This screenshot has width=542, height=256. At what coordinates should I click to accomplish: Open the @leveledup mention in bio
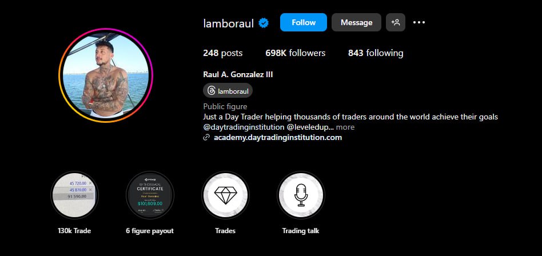click(310, 127)
